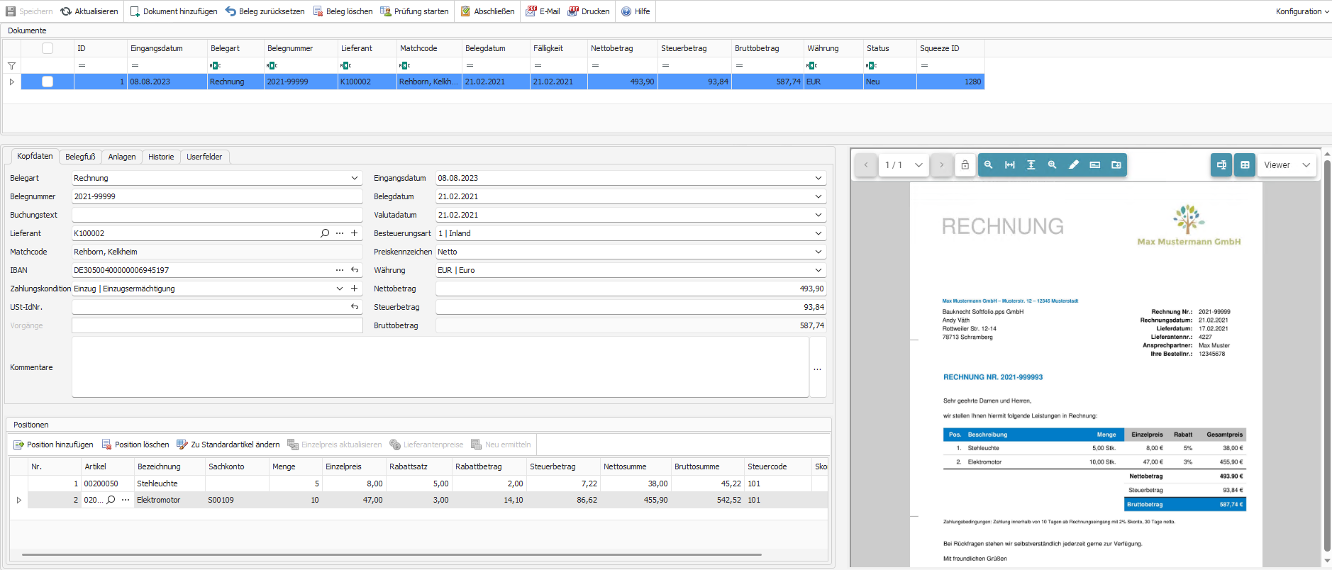Click the search magnifier in Lieferant field

(325, 233)
